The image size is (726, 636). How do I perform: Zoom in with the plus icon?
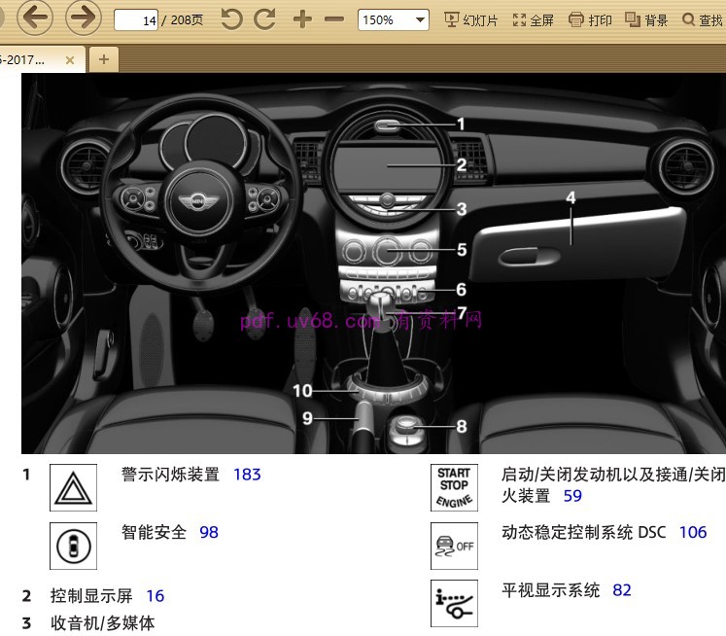pyautogui.click(x=302, y=19)
